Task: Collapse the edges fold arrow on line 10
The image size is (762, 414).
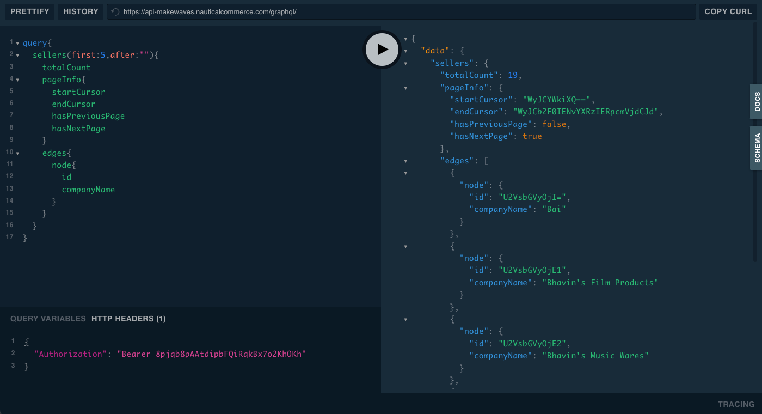Action: click(x=17, y=153)
